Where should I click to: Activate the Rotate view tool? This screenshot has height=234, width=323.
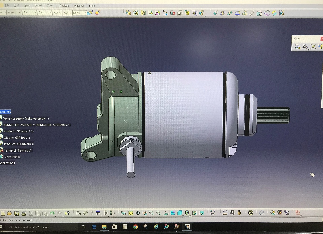[145, 213]
